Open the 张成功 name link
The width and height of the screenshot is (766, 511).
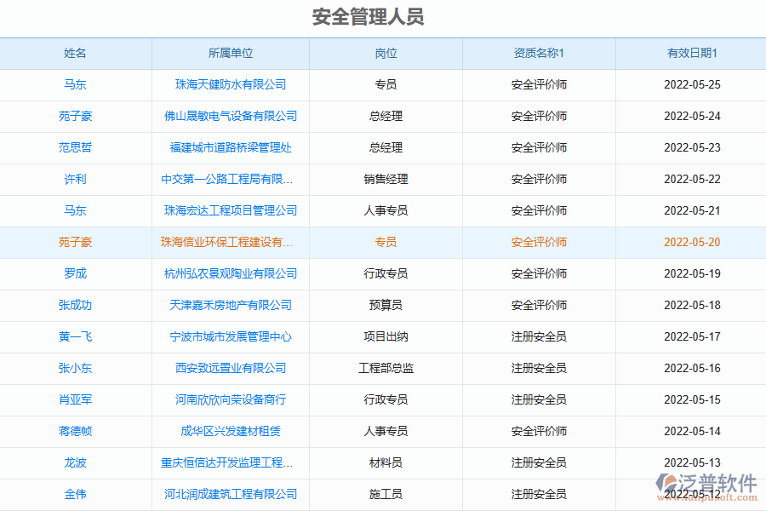pyautogui.click(x=75, y=305)
